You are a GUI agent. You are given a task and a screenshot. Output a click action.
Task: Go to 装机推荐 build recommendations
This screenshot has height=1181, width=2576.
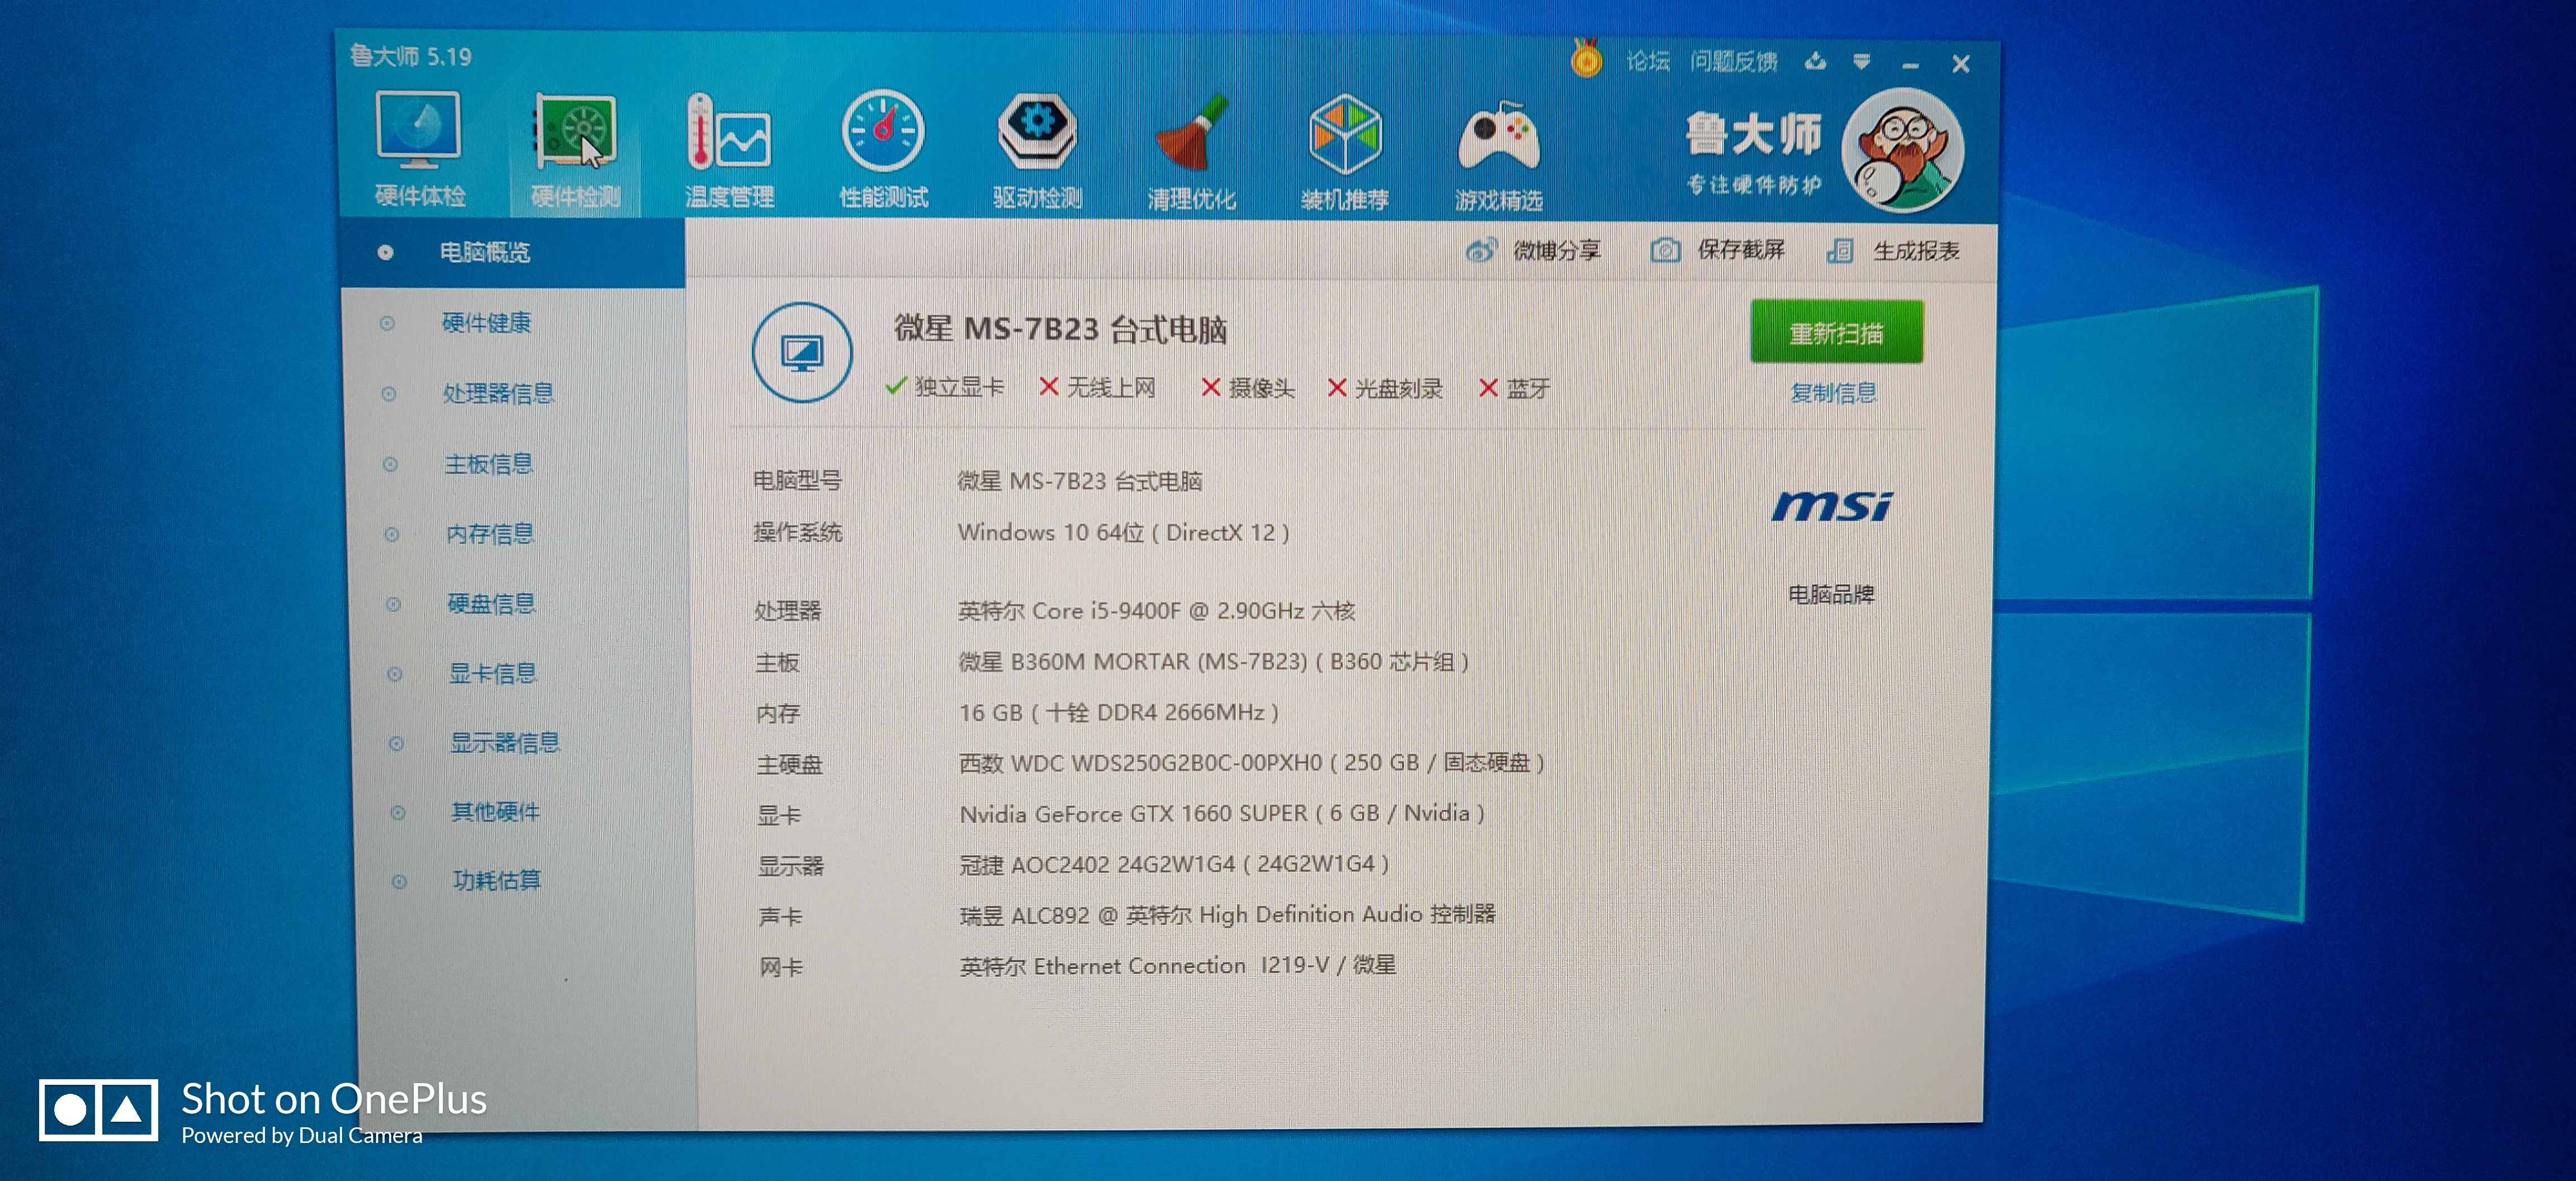1345,152
